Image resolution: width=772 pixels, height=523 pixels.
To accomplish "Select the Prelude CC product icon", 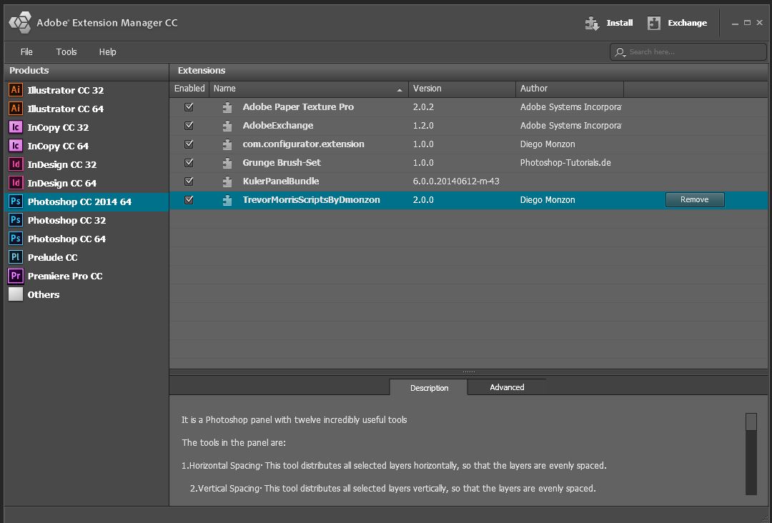I will (15, 257).
